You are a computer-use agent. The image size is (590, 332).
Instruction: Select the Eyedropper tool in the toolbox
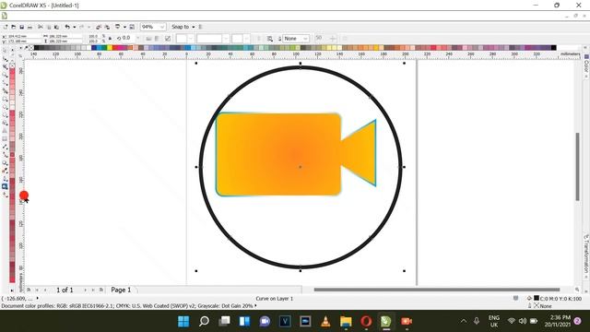click(5, 171)
